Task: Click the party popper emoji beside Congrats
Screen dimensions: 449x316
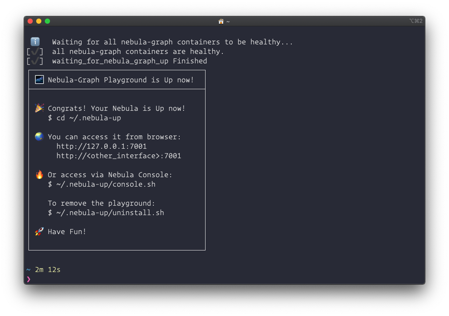Action: pos(39,108)
